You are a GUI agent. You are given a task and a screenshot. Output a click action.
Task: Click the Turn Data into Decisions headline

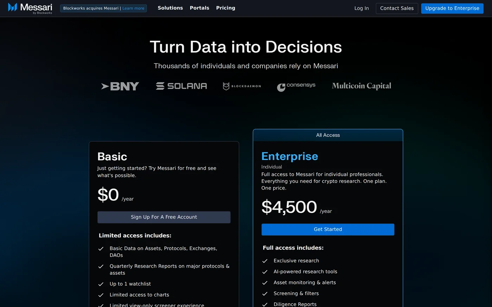pos(246,47)
